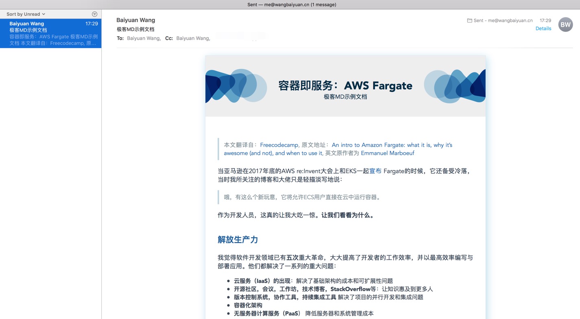
Task: Click the 宣布 hyperlink
Action: (375, 171)
